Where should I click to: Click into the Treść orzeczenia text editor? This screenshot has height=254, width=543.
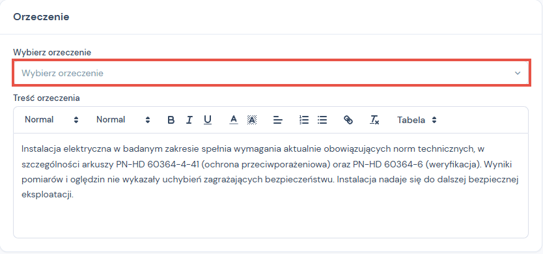pos(271,186)
